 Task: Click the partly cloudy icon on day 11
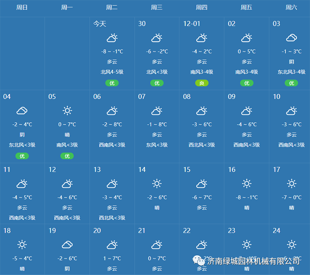pos(22,184)
